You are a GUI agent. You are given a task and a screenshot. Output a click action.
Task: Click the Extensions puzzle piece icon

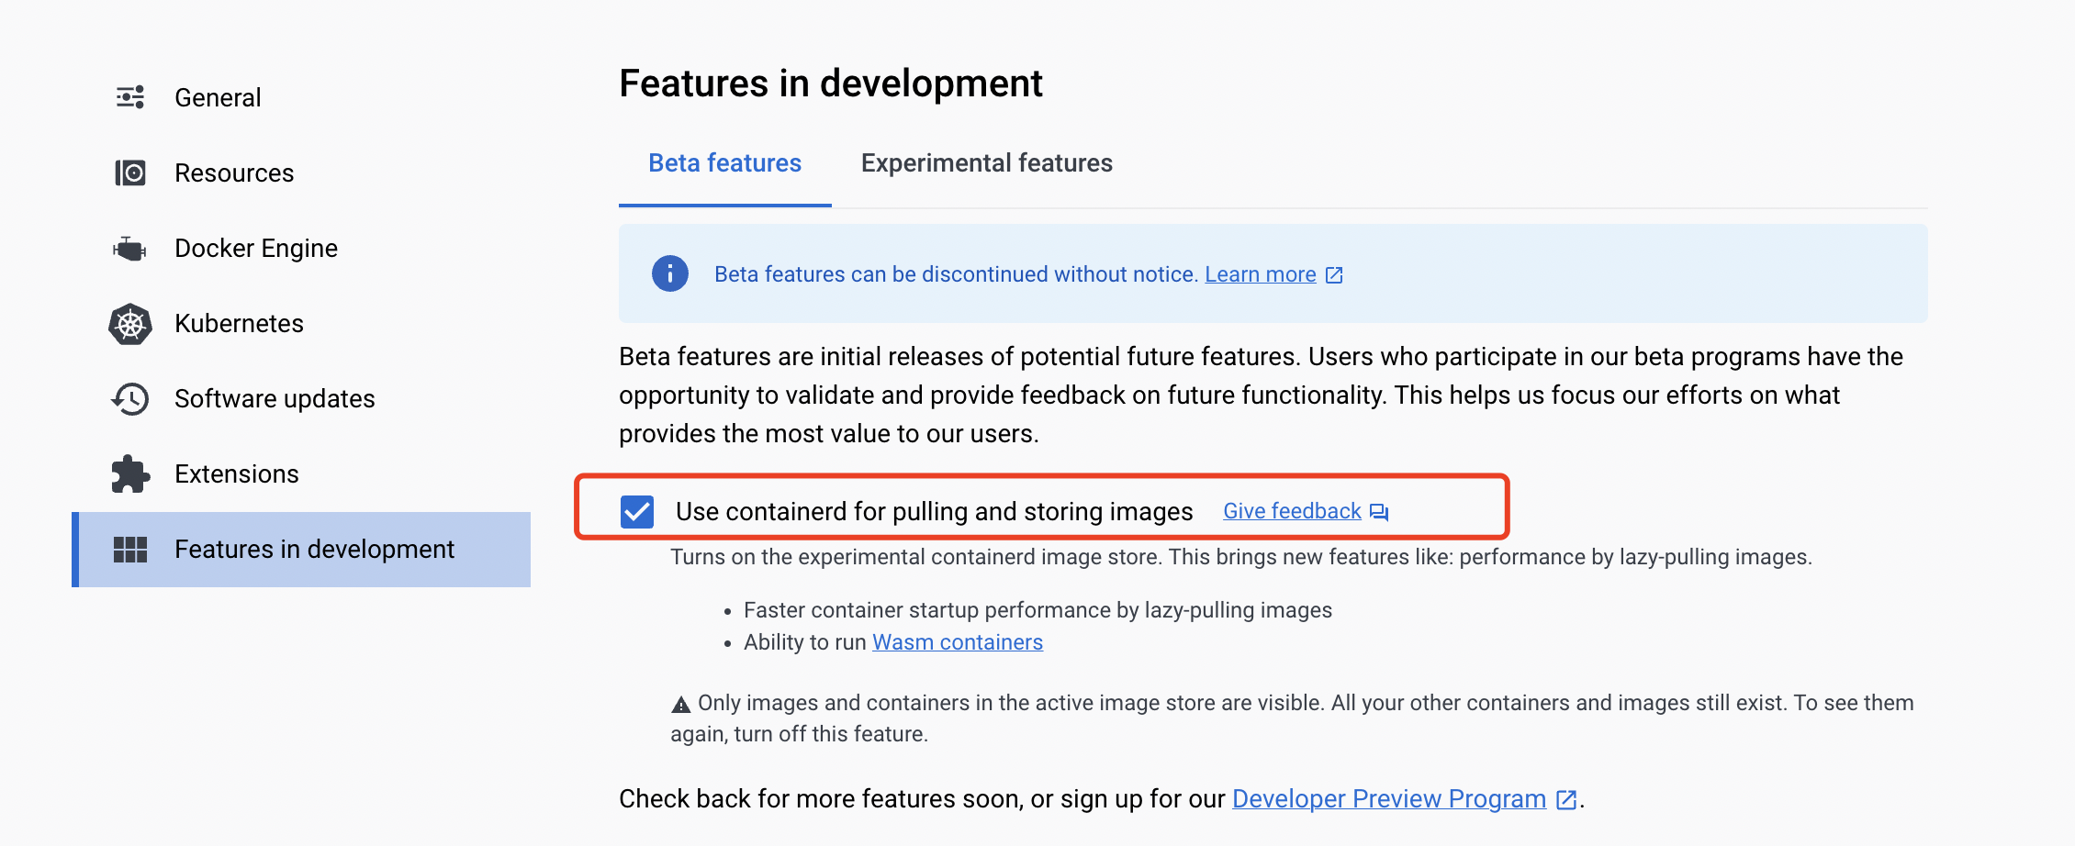(x=130, y=474)
